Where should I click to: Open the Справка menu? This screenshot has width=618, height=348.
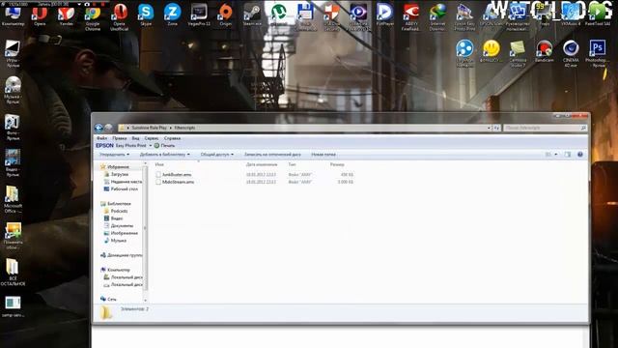pos(172,138)
